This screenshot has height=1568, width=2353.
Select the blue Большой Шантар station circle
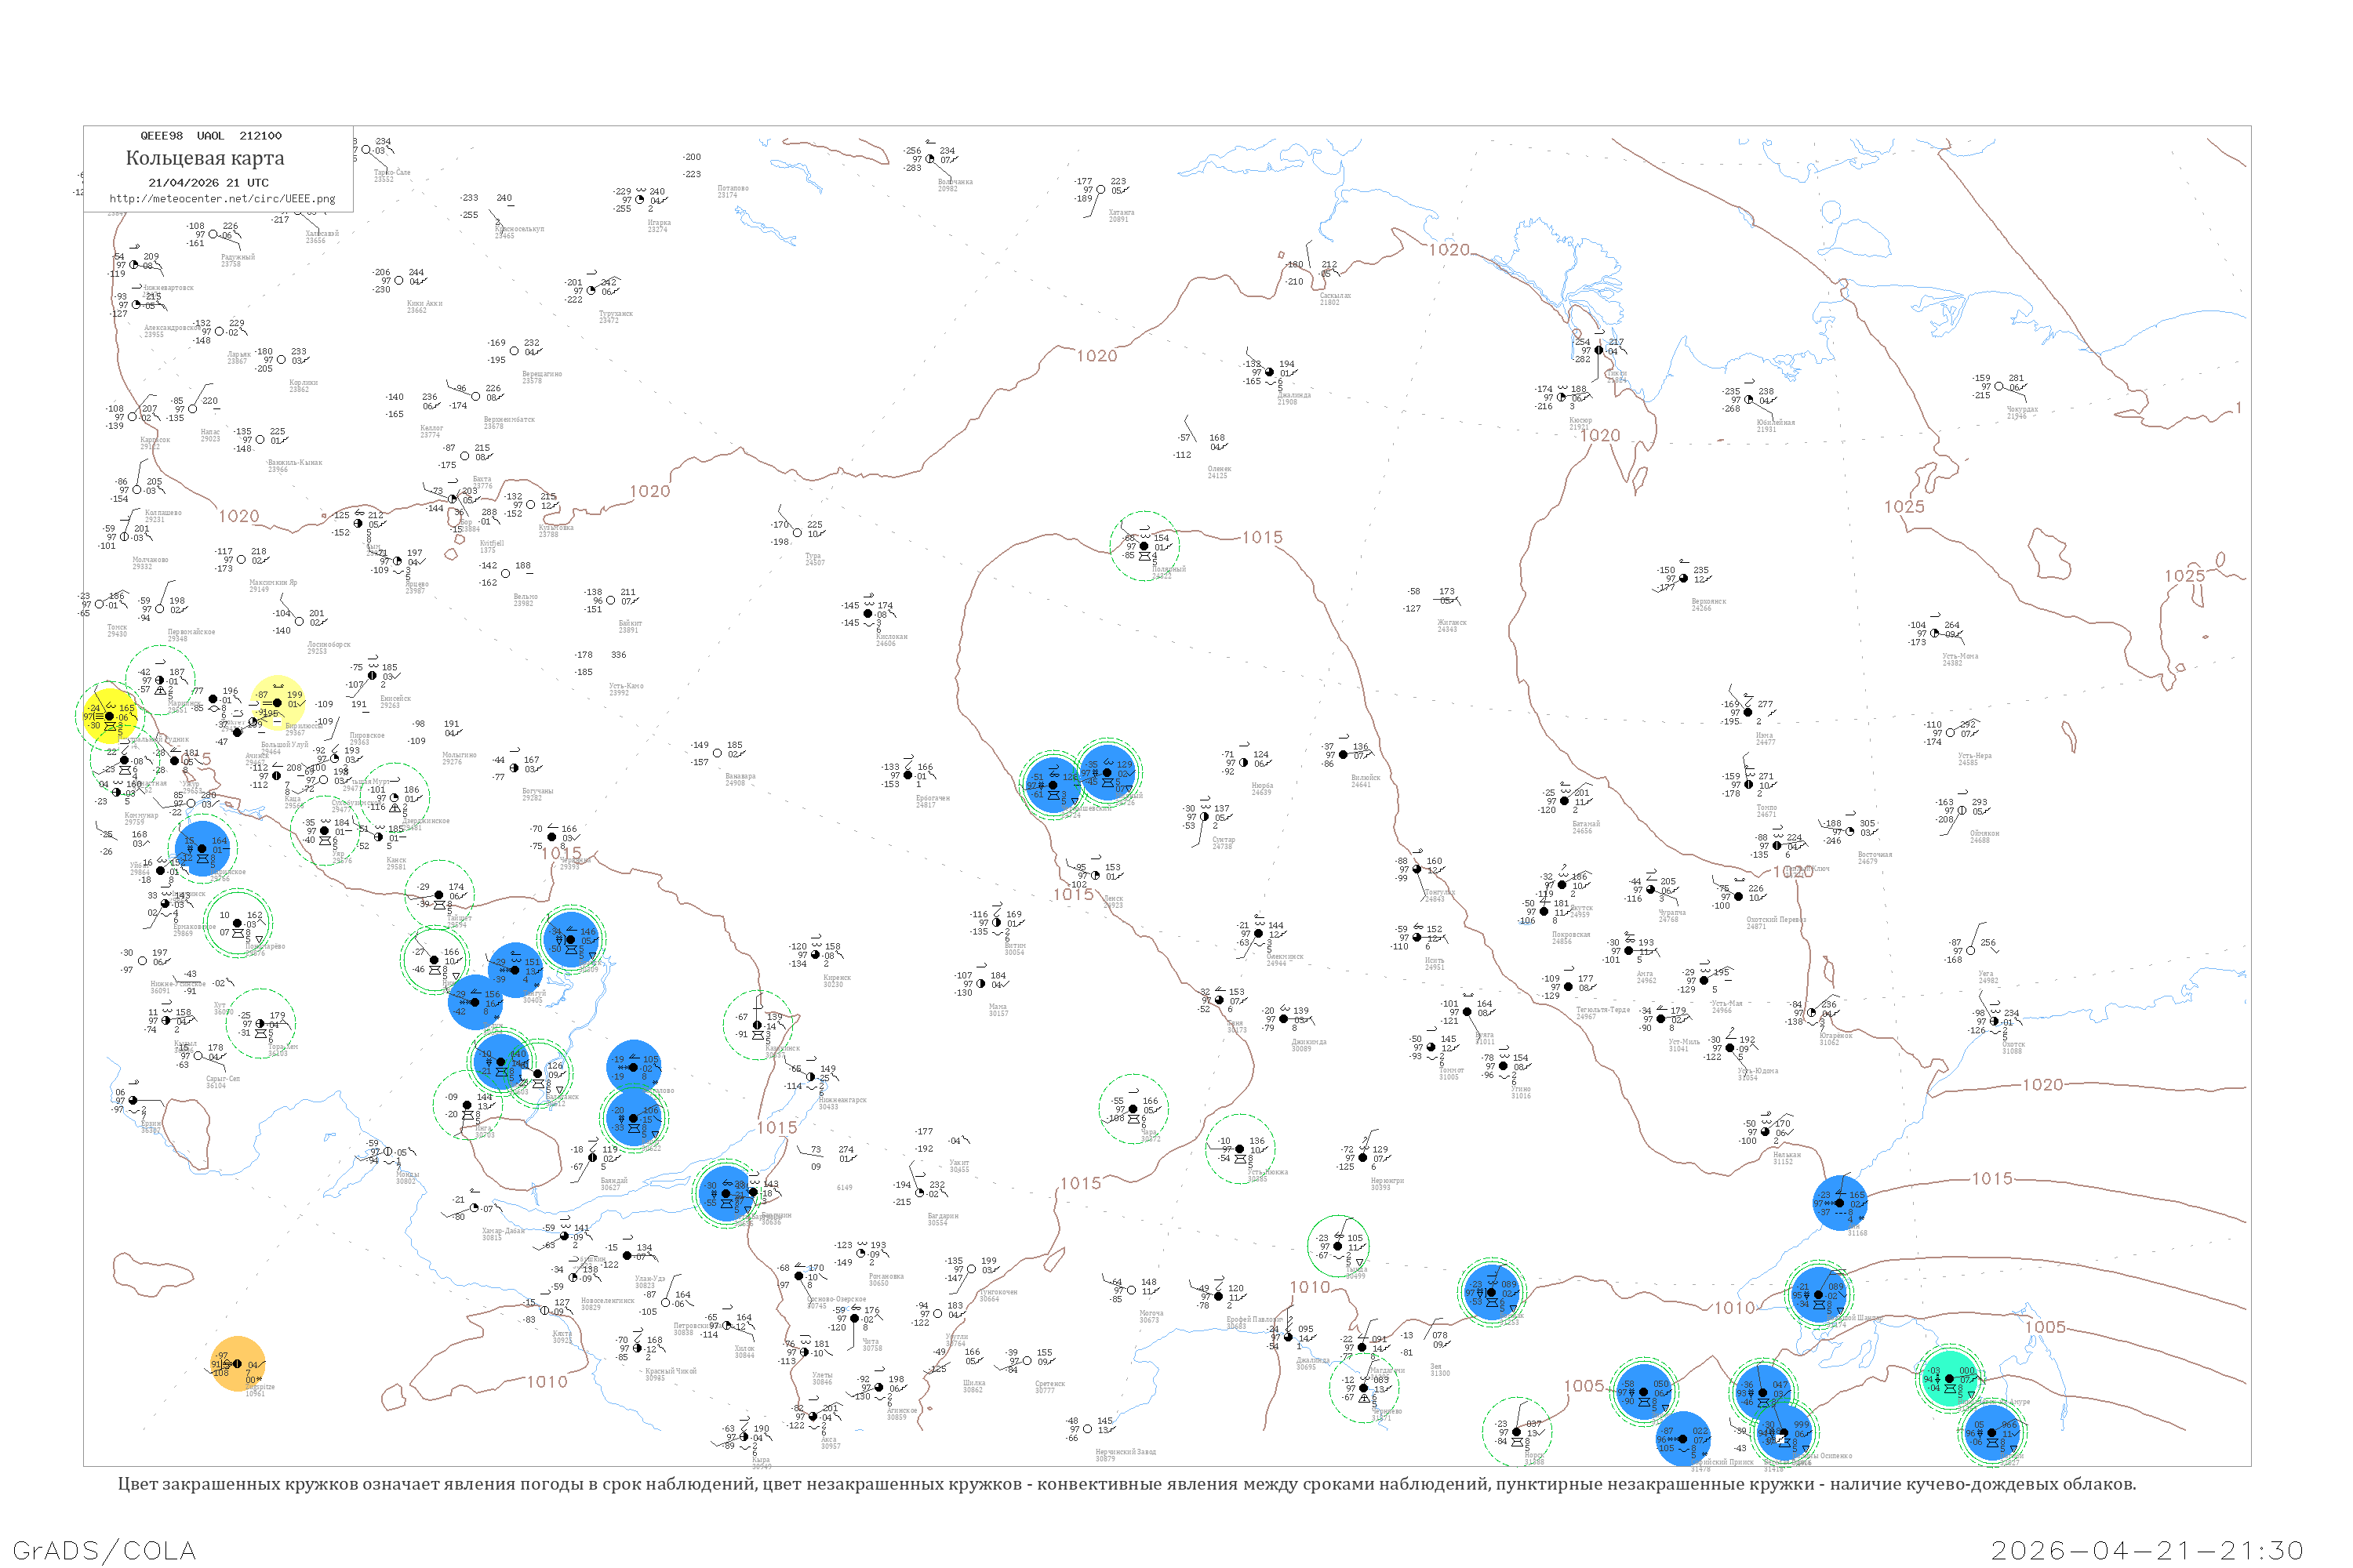coord(1820,1295)
